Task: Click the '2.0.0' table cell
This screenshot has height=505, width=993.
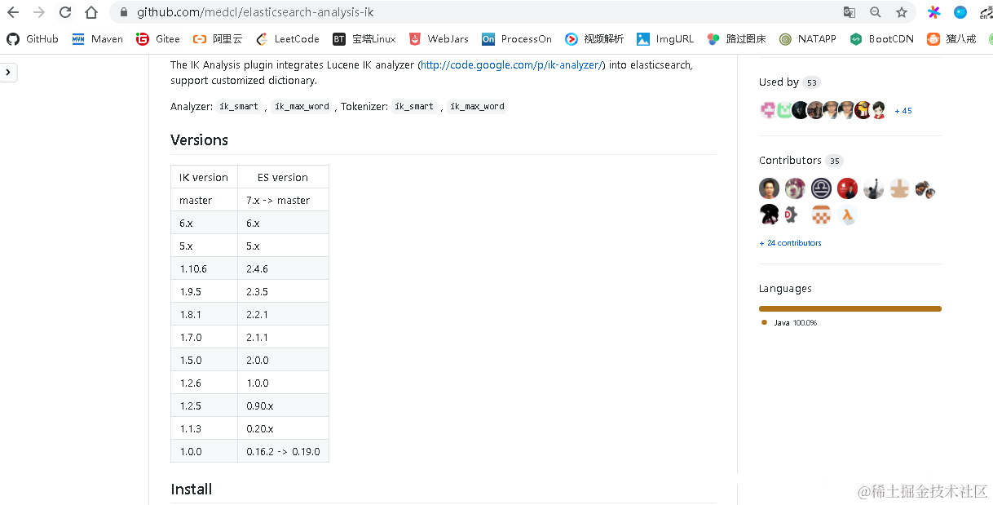Action: tap(283, 360)
